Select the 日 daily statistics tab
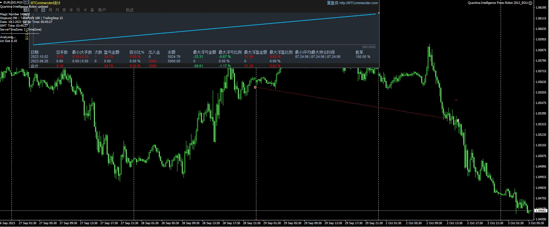The width and height of the screenshot is (549, 227). (43, 10)
